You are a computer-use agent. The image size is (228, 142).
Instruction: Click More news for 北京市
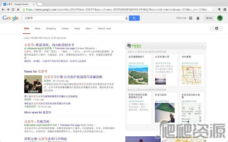pos(38,112)
